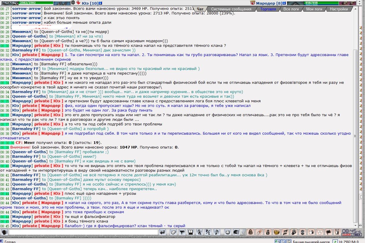Click Минимал nickname at 08:28
This screenshot has height=243, width=365.
[22, 32]
